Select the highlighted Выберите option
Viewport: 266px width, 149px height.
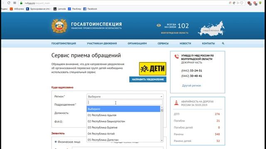click(123, 109)
